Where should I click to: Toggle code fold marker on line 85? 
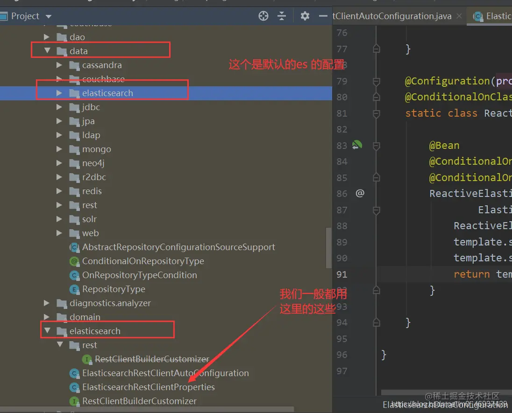point(376,177)
